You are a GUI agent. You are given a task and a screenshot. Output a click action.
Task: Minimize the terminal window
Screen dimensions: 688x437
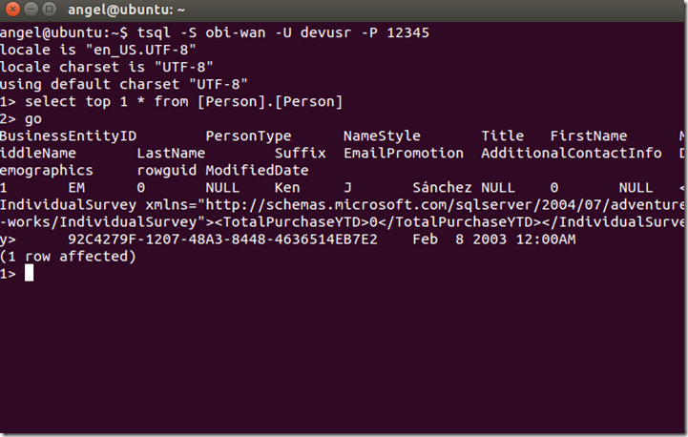click(31, 10)
